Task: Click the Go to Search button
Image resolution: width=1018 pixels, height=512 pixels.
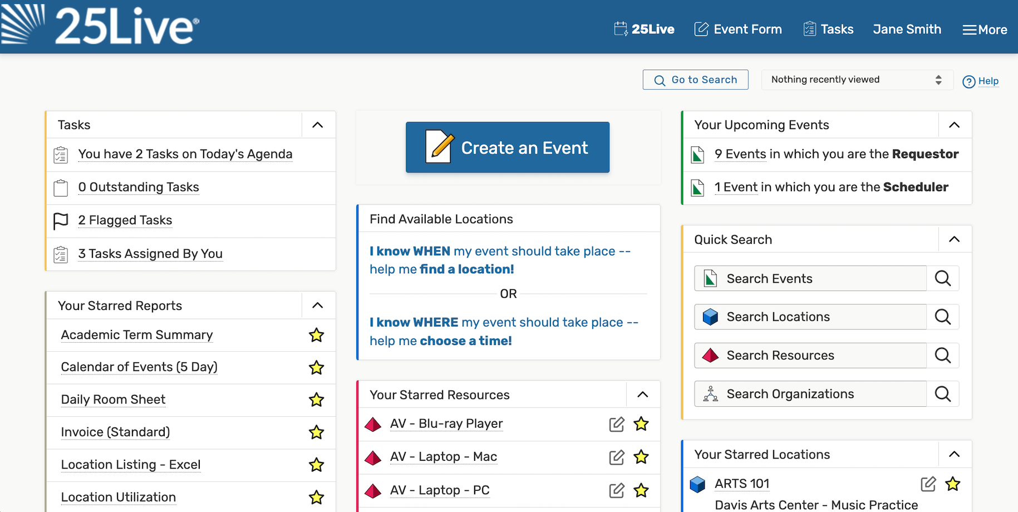Action: pos(696,80)
